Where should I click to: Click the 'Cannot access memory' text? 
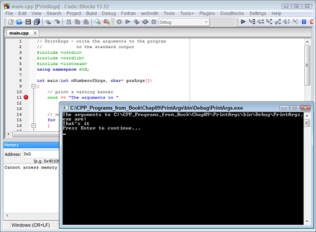point(31,167)
